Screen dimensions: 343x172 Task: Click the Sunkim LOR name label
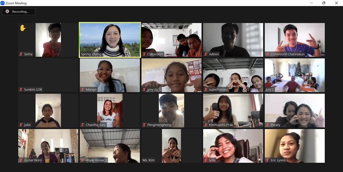[33, 90]
